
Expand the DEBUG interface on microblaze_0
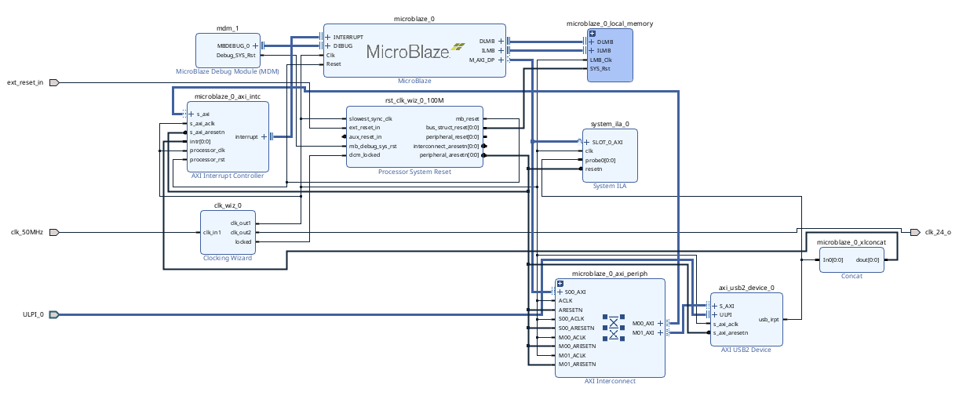click(x=329, y=45)
